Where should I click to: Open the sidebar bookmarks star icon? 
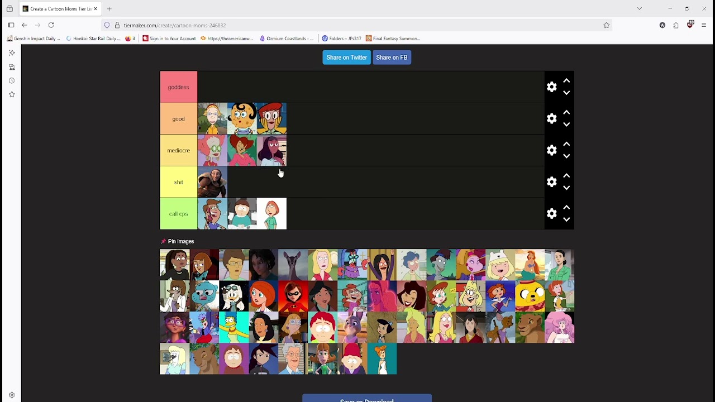(12, 95)
